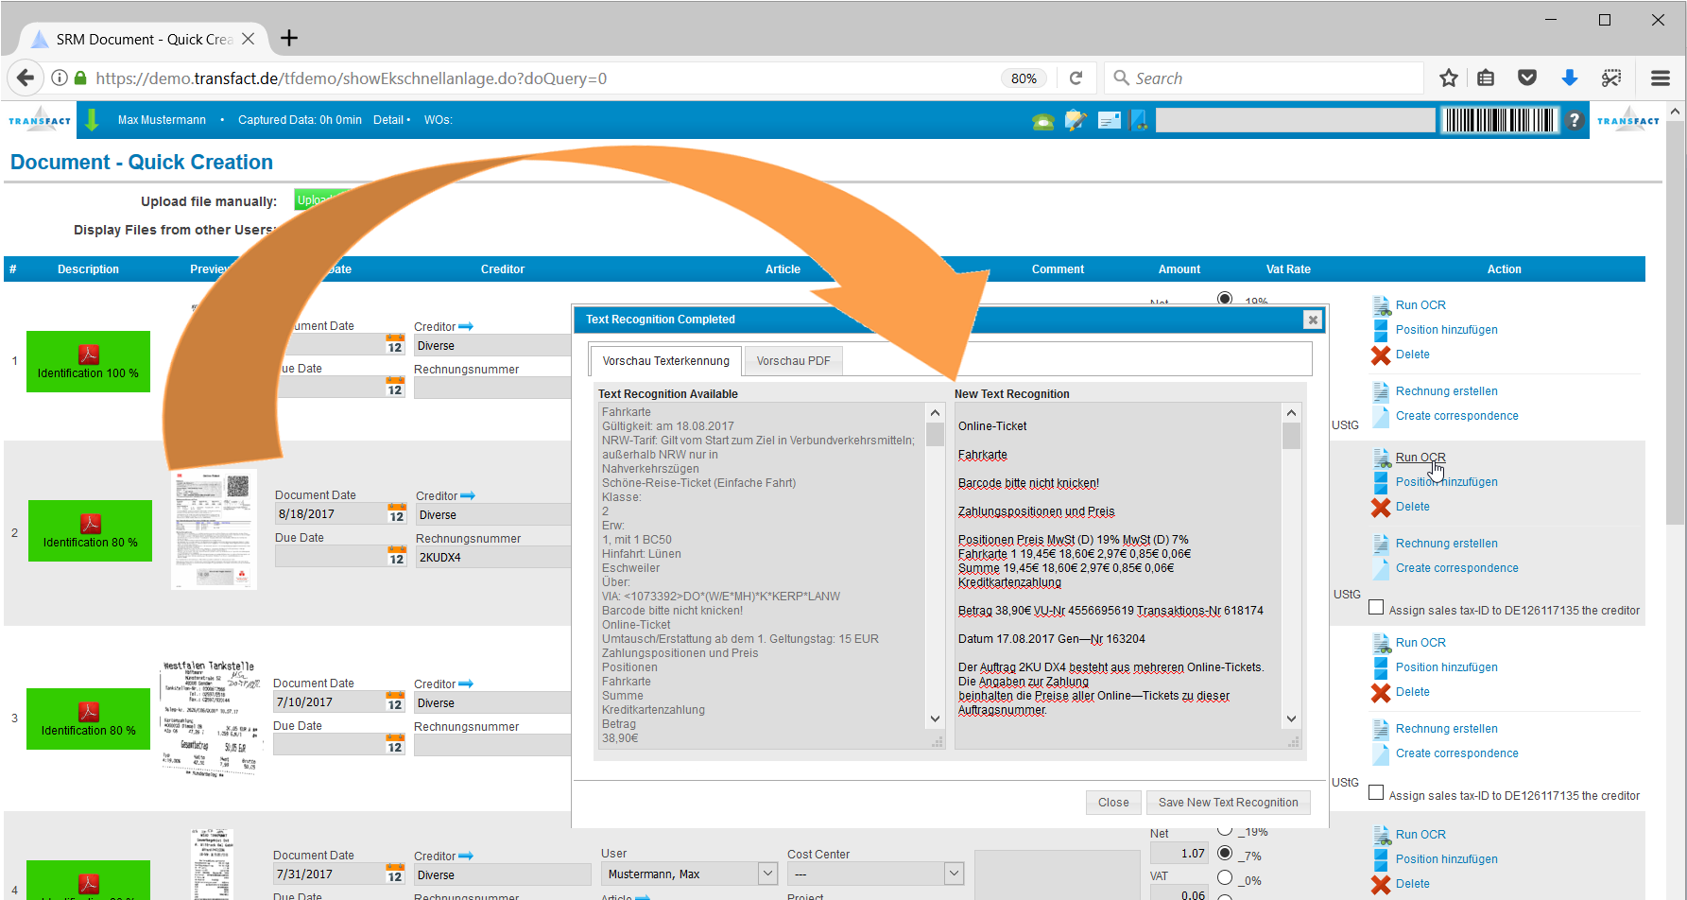Image resolution: width=1687 pixels, height=900 pixels.
Task: Click Delete link in row 3
Action: (x=1412, y=692)
